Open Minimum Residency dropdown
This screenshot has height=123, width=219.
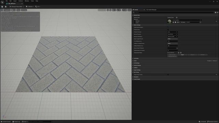172,37
